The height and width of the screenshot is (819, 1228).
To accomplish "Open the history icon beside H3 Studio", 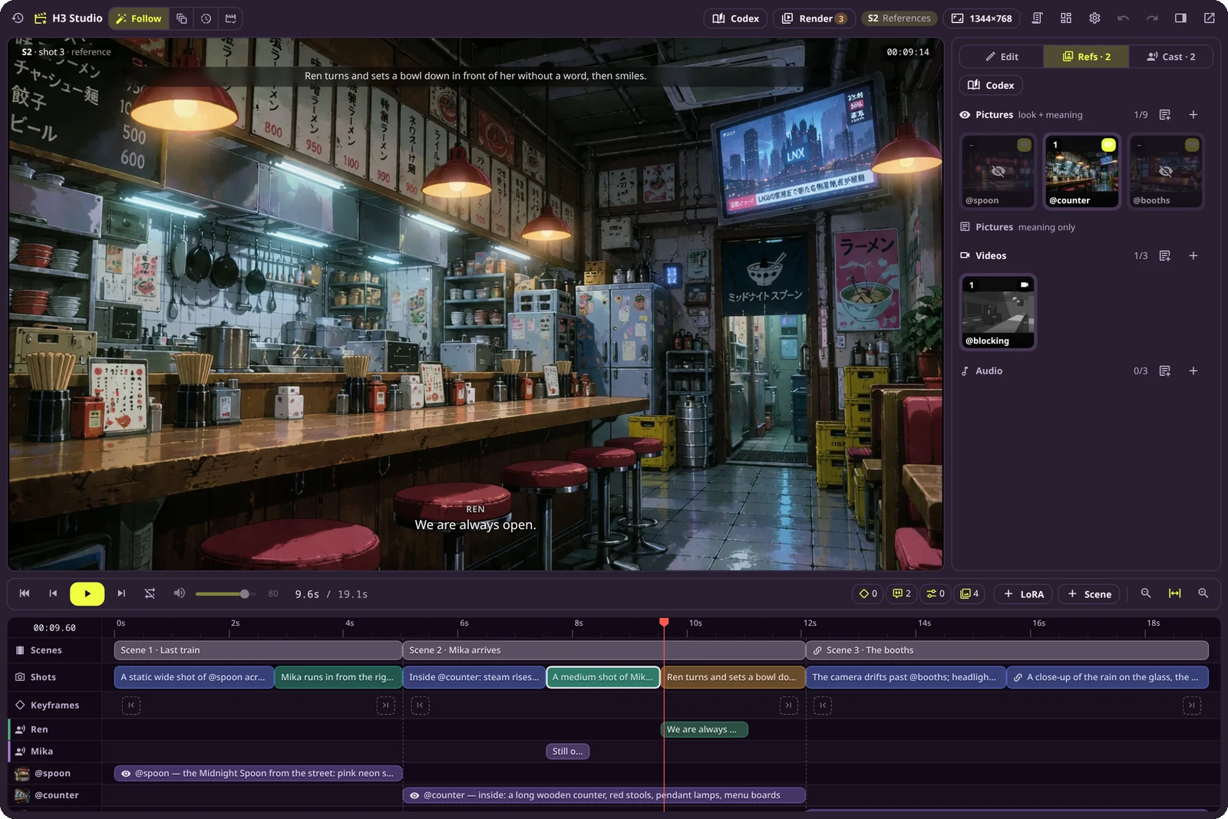I will click(18, 18).
